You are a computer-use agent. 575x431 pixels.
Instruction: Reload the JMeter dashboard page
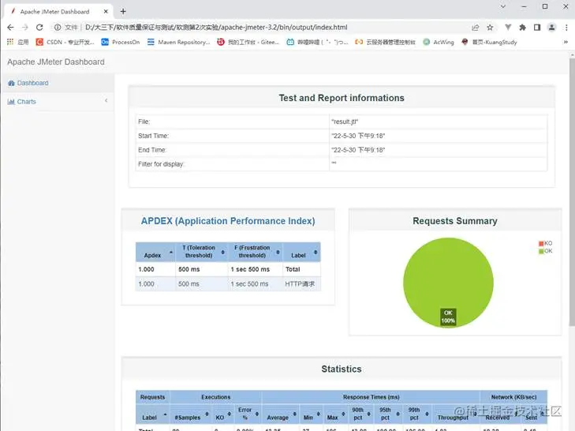pyautogui.click(x=39, y=28)
